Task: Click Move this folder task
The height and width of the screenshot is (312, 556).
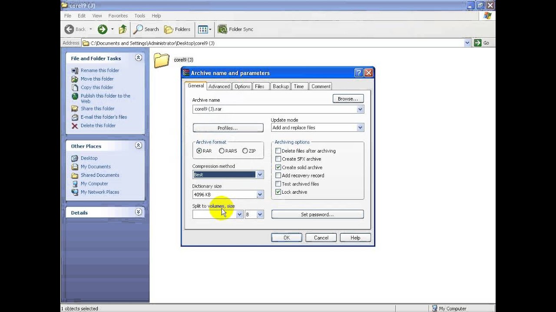Action: click(97, 79)
